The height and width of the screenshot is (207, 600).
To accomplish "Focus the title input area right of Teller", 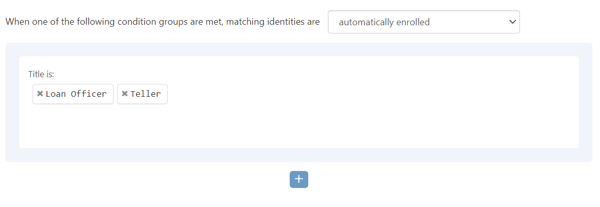I will point(310,94).
